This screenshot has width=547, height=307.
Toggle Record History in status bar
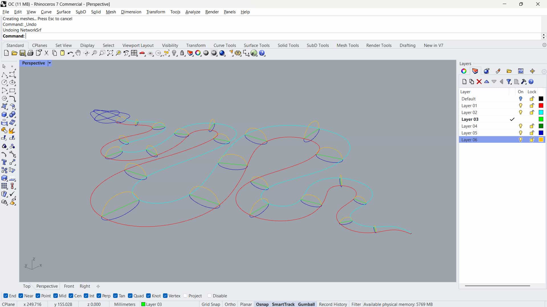pos(333,304)
